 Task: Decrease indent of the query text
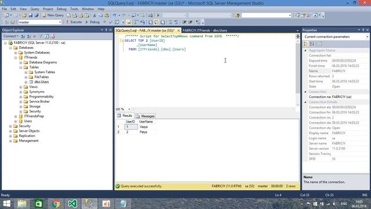tap(184, 22)
